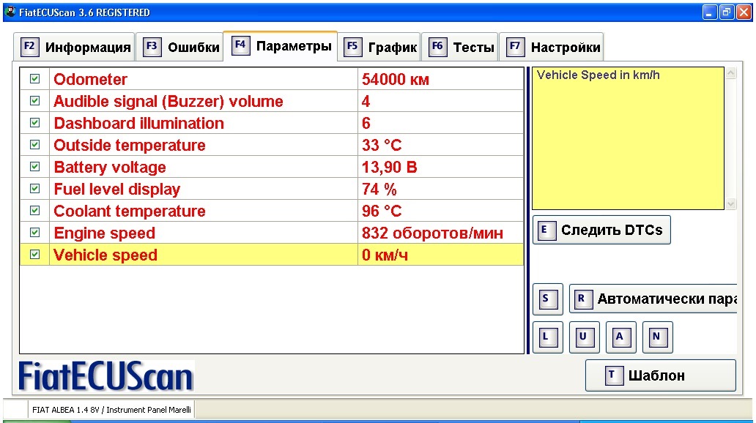The width and height of the screenshot is (756, 423).
Task: Select the Fuel level display row
Action: tap(272, 188)
